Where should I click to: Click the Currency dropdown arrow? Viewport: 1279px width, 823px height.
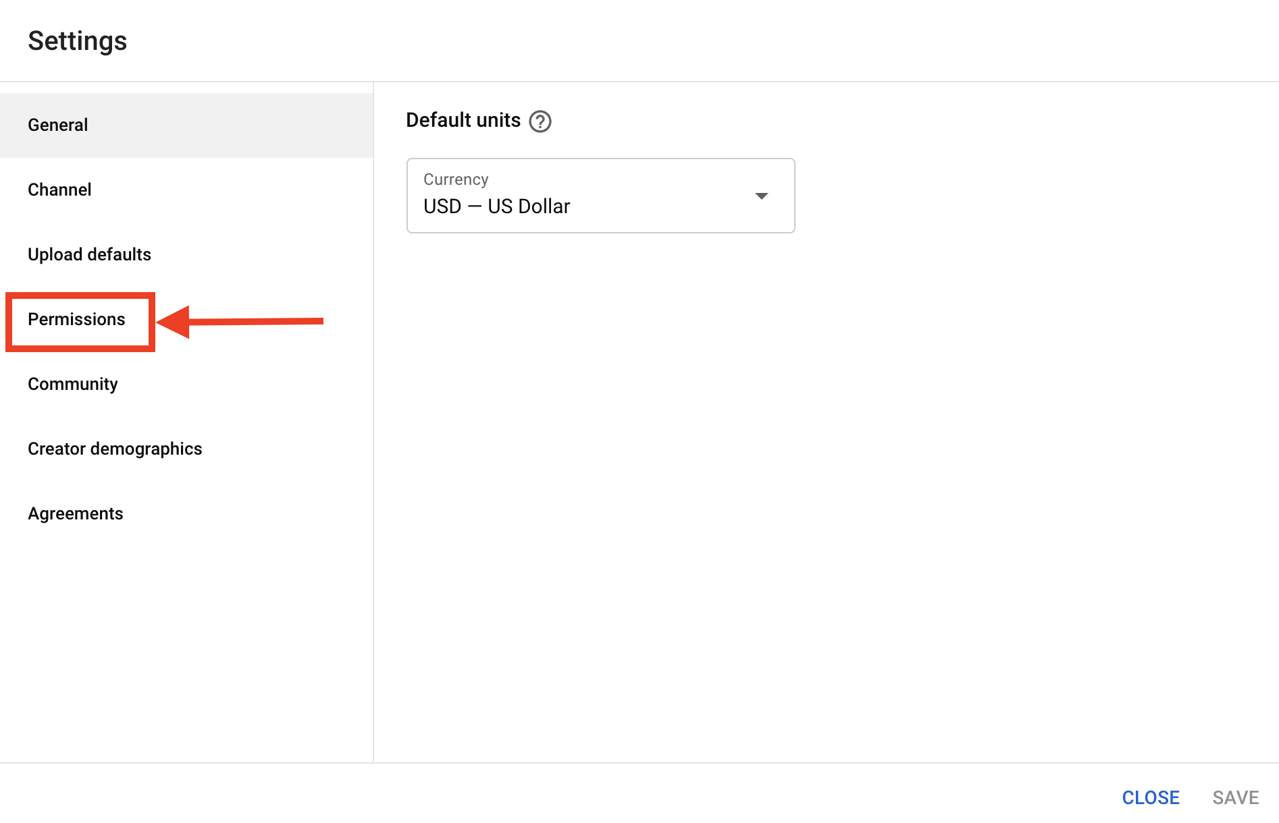click(761, 196)
